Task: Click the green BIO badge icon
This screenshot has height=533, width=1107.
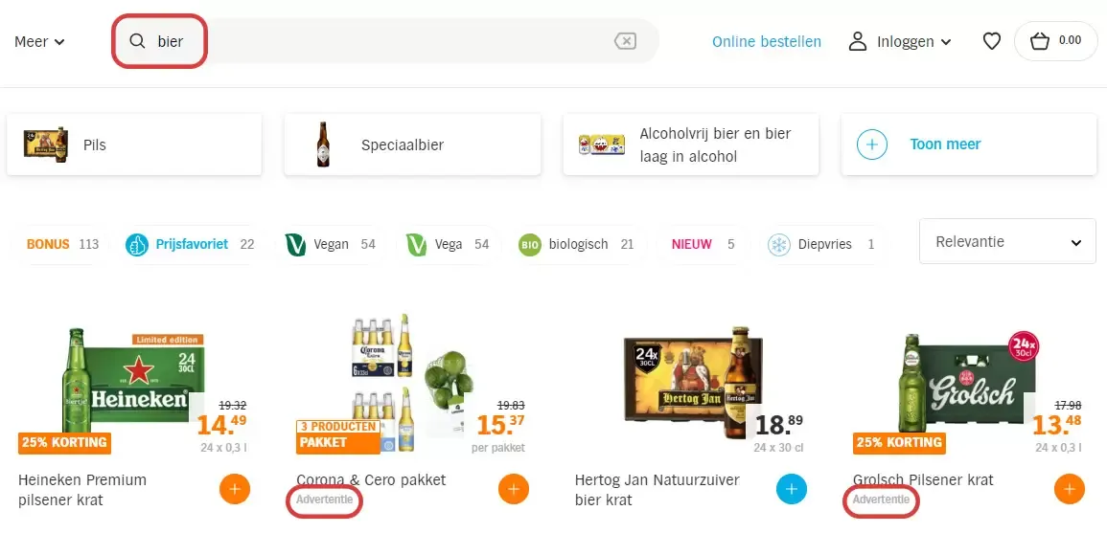Action: (529, 245)
